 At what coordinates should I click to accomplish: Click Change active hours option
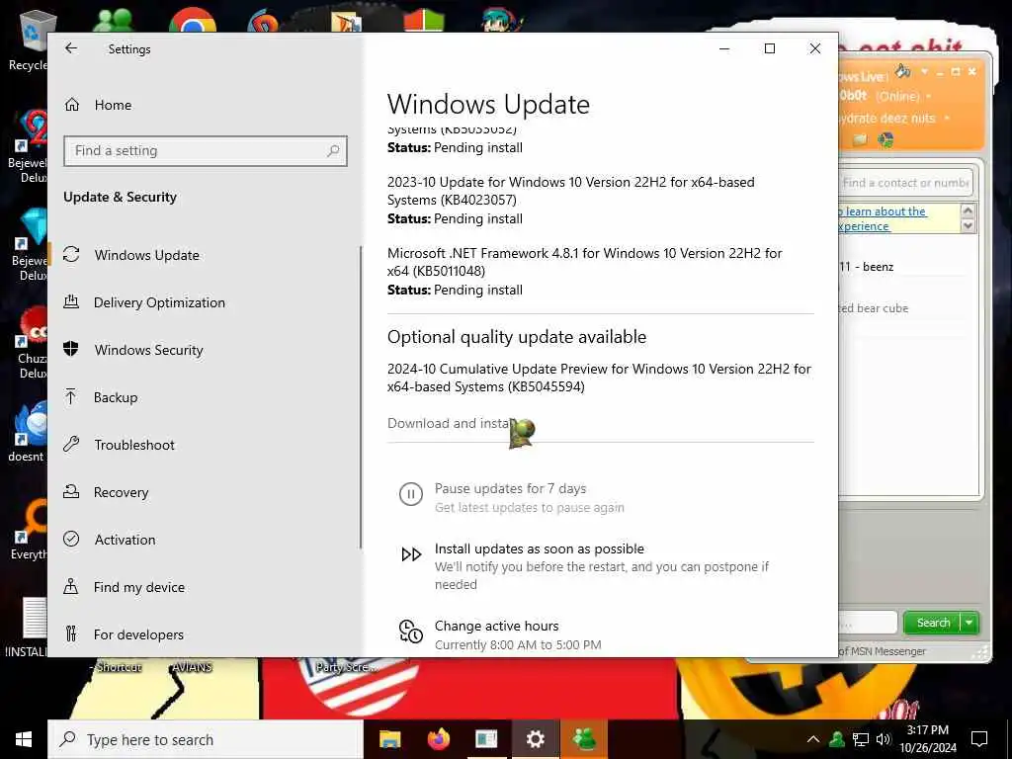tap(496, 626)
